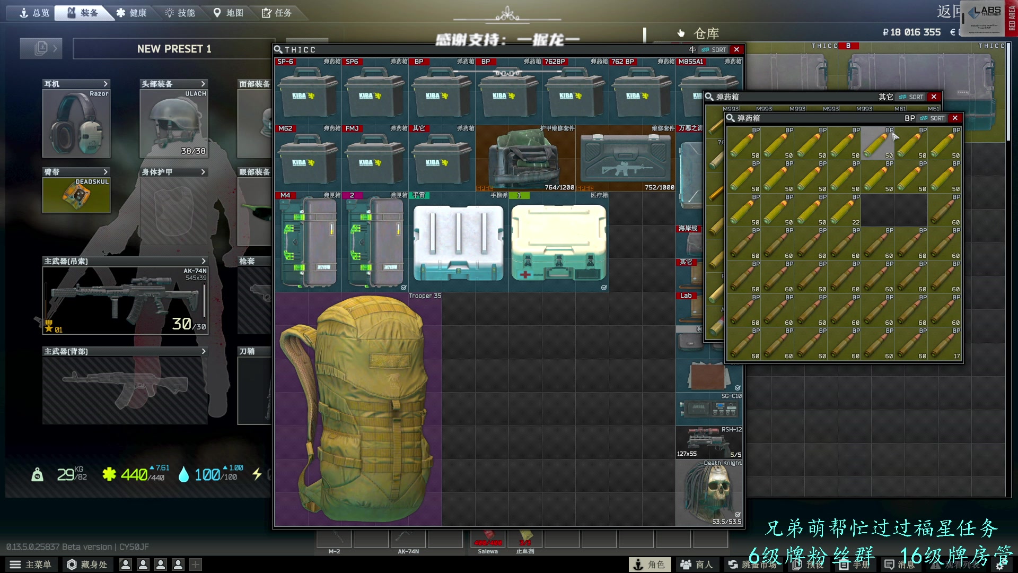The image size is (1018, 573).
Task: Select the Salewa quick-slot item
Action: [488, 539]
